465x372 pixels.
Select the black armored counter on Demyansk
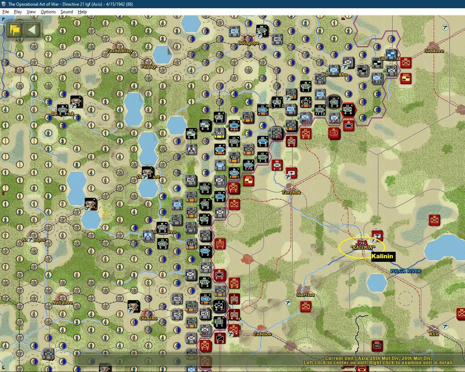coord(63,110)
